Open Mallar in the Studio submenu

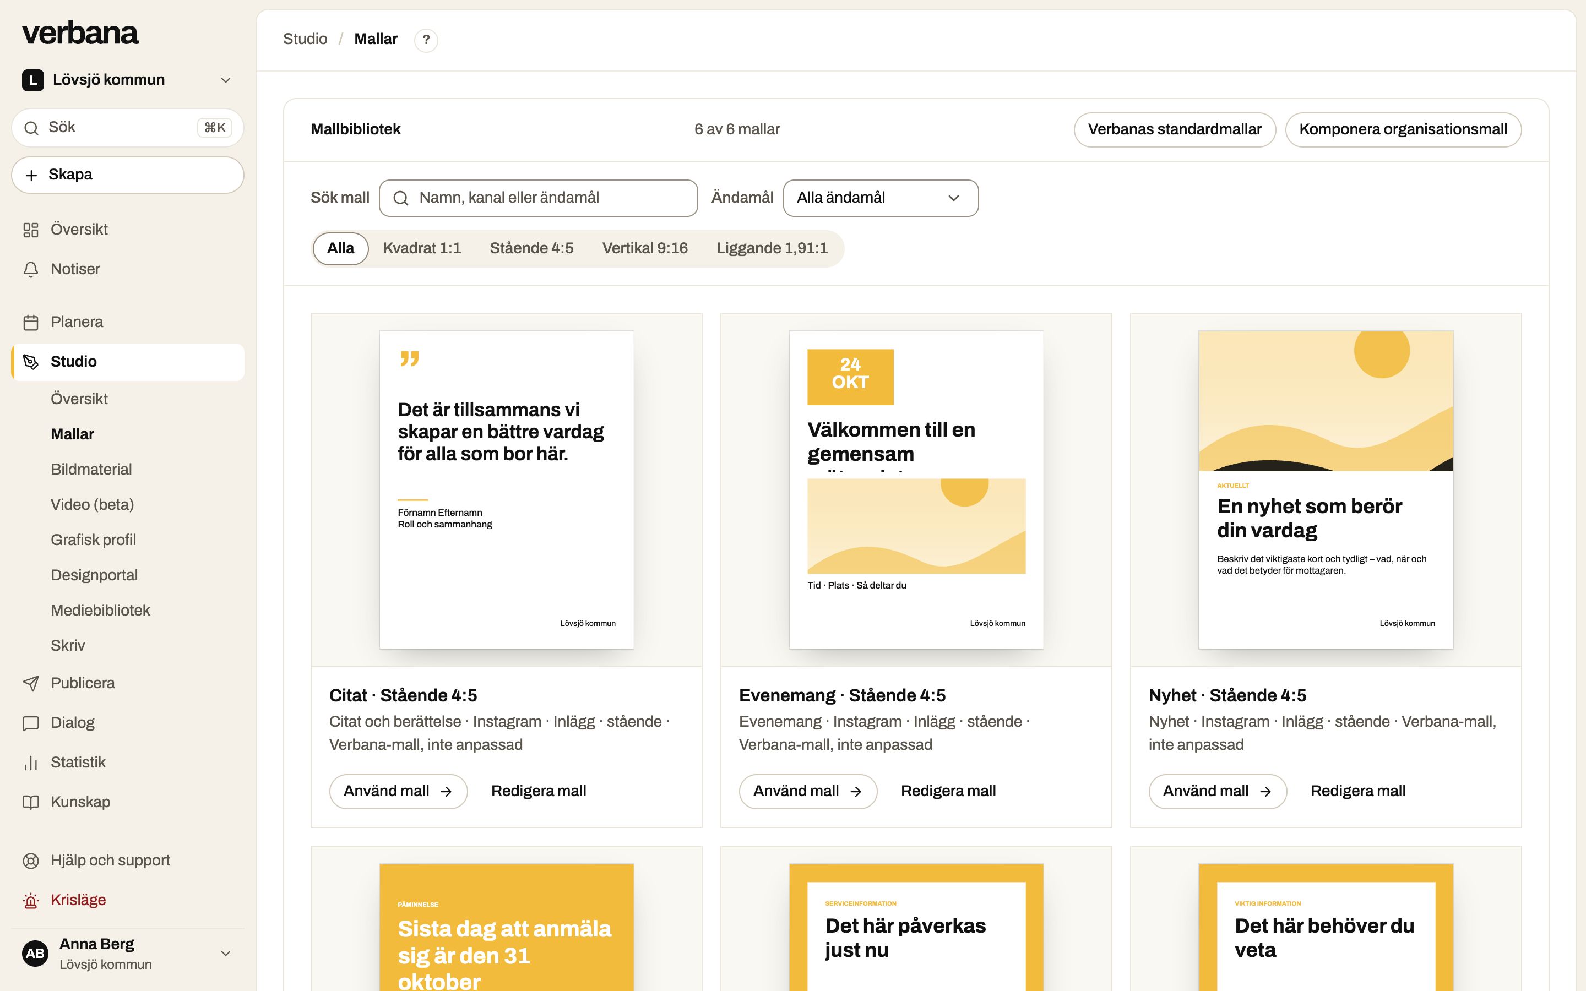[x=72, y=434]
